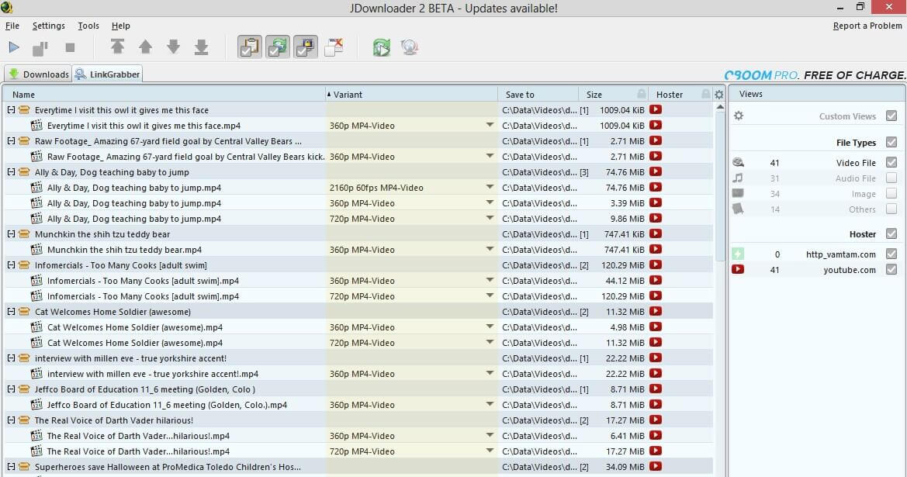This screenshot has height=477, width=907.
Task: Open the Views panel settings gear
Action: (x=739, y=115)
